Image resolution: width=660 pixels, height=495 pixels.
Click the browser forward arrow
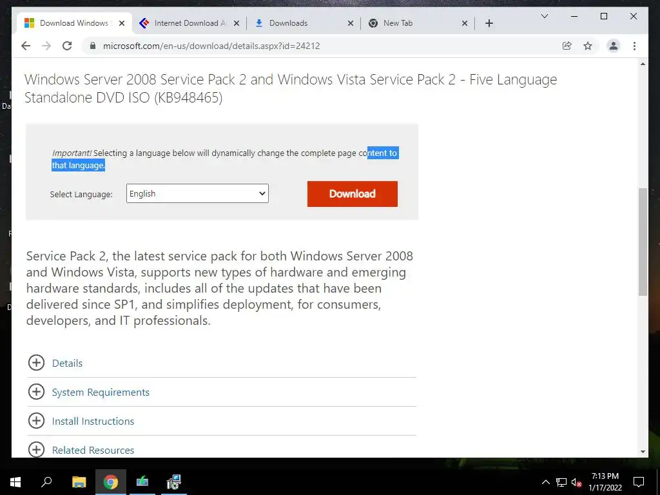[46, 46]
